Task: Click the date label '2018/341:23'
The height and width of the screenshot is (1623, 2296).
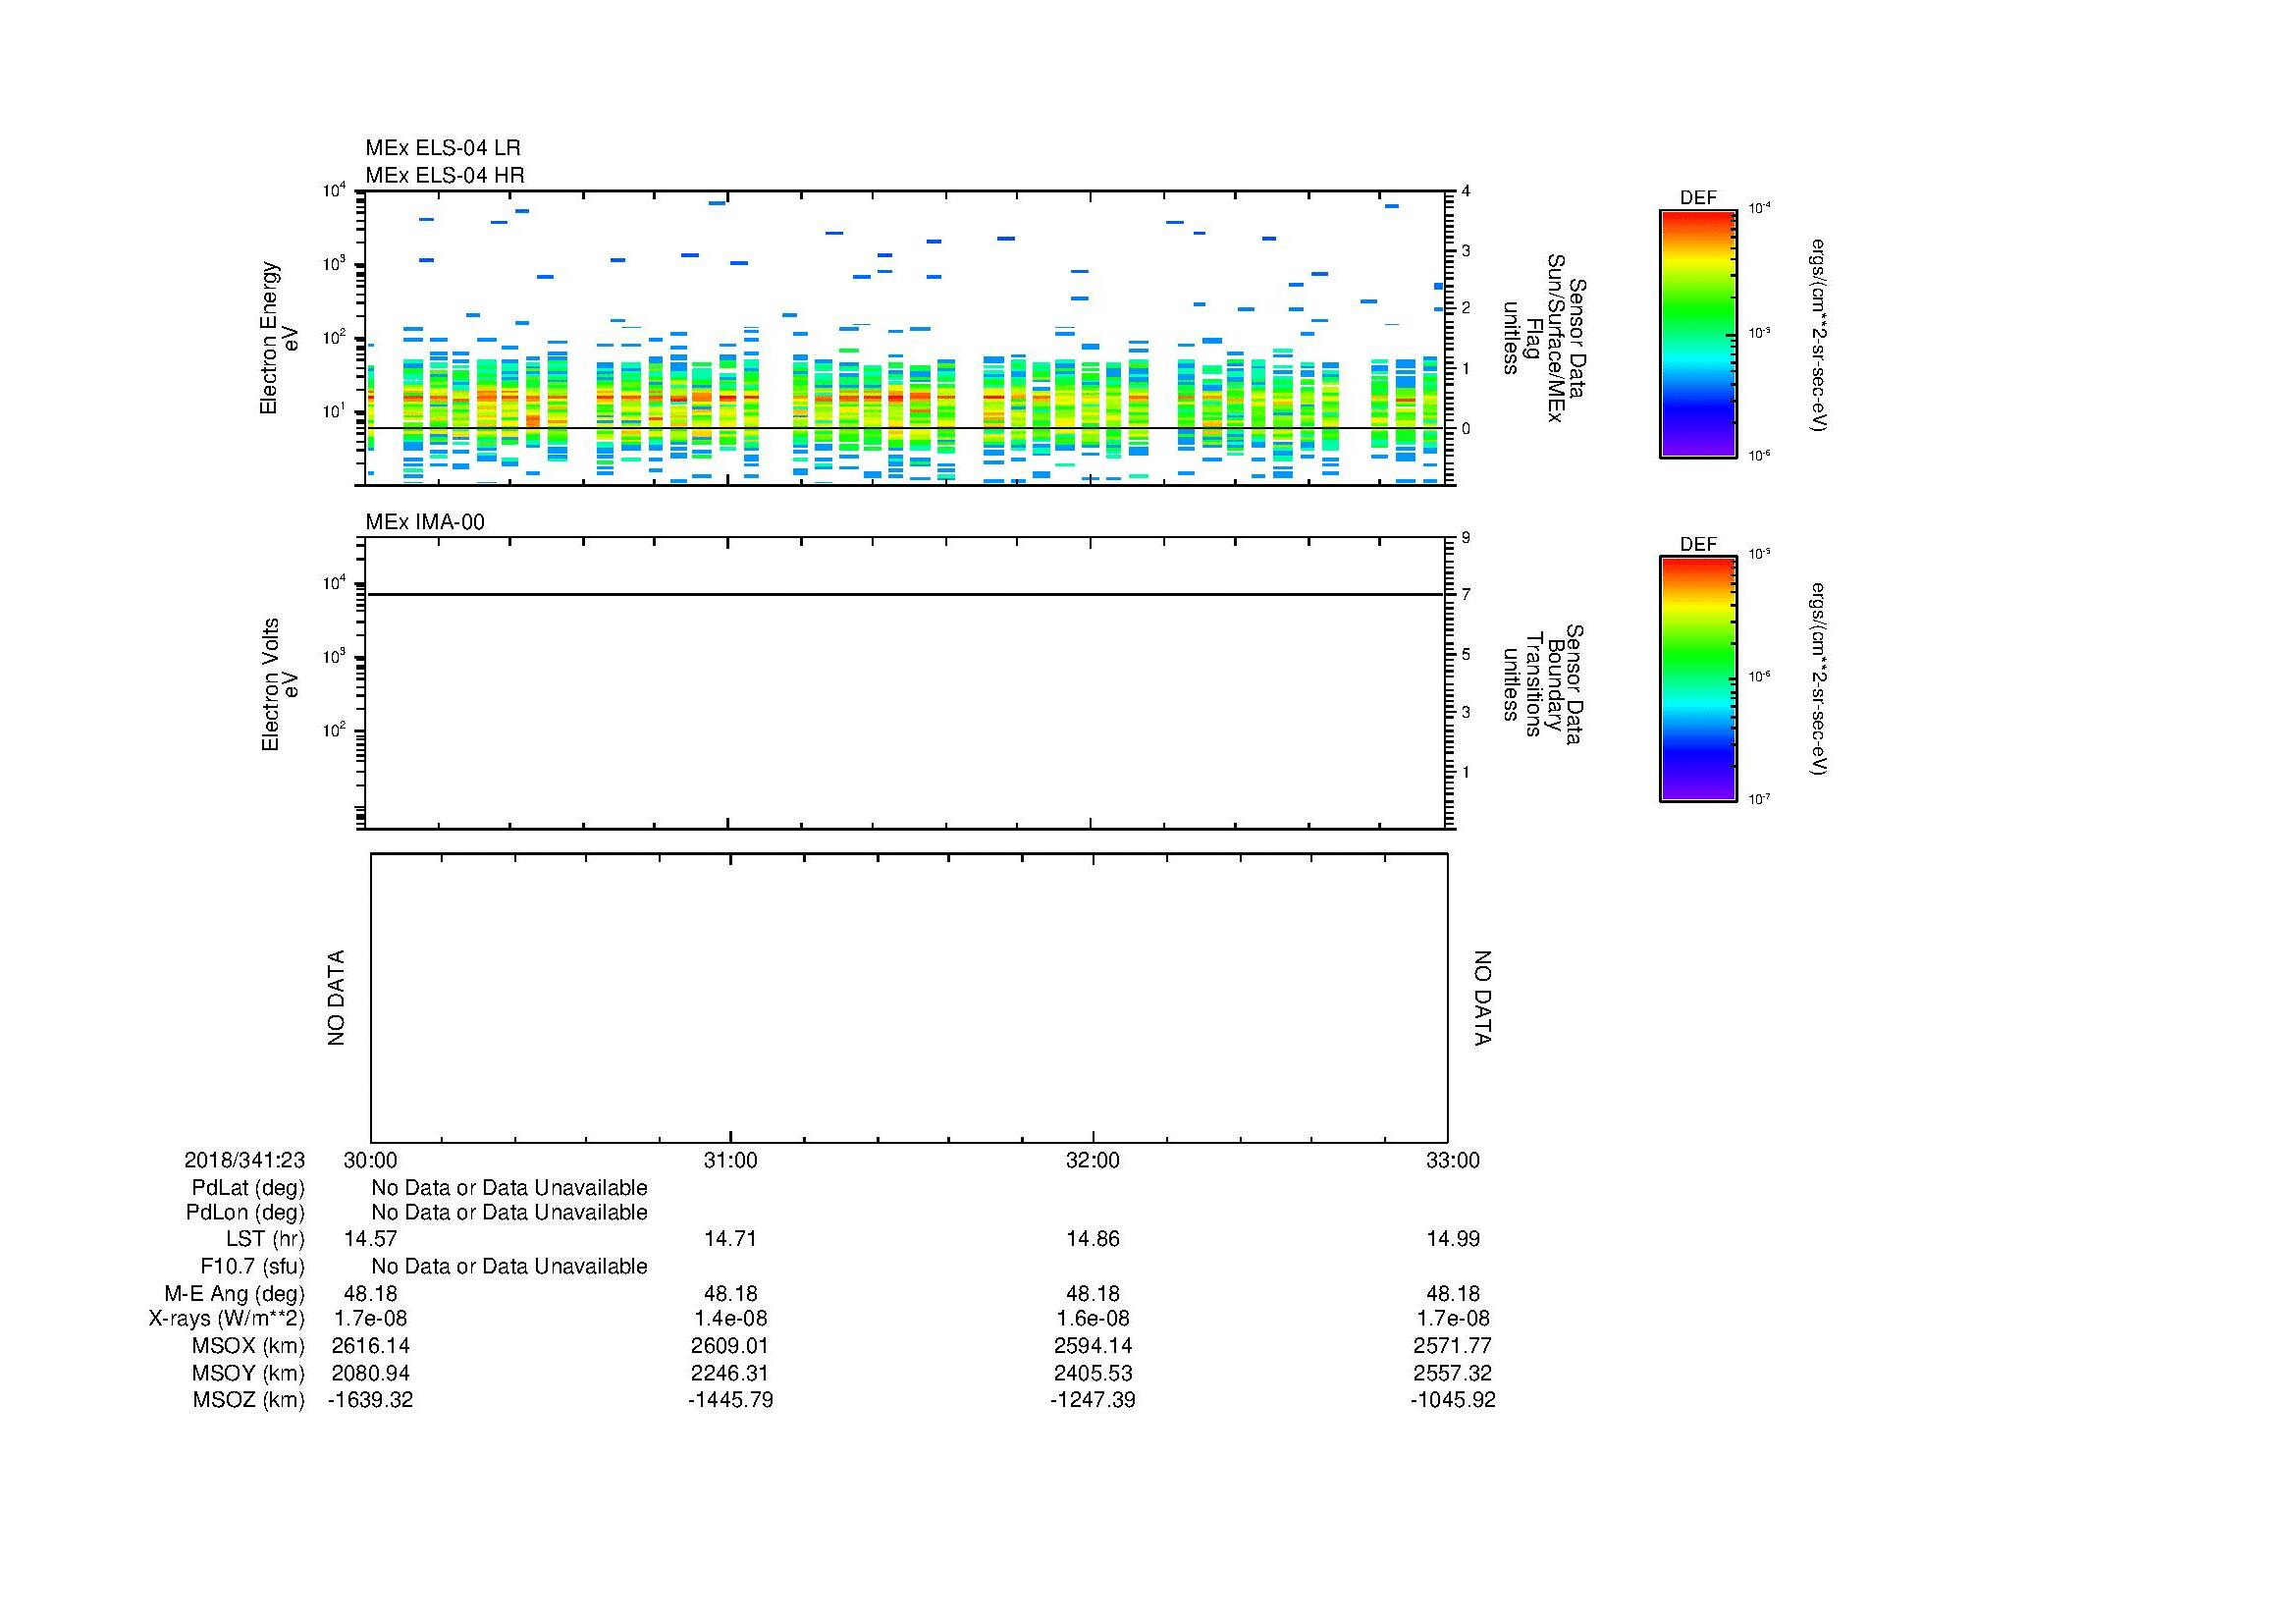Action: pos(244,1160)
